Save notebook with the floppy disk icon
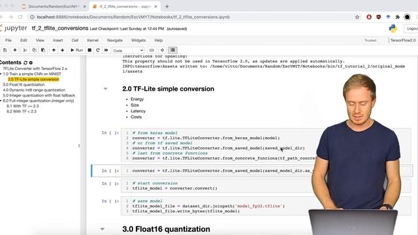Viewport: 418px width, 235px height. pos(5,50)
